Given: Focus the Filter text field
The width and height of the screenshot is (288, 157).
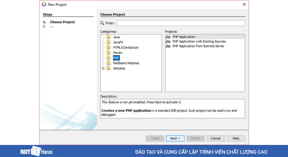Looking at the screenshot, I should point(181,23).
